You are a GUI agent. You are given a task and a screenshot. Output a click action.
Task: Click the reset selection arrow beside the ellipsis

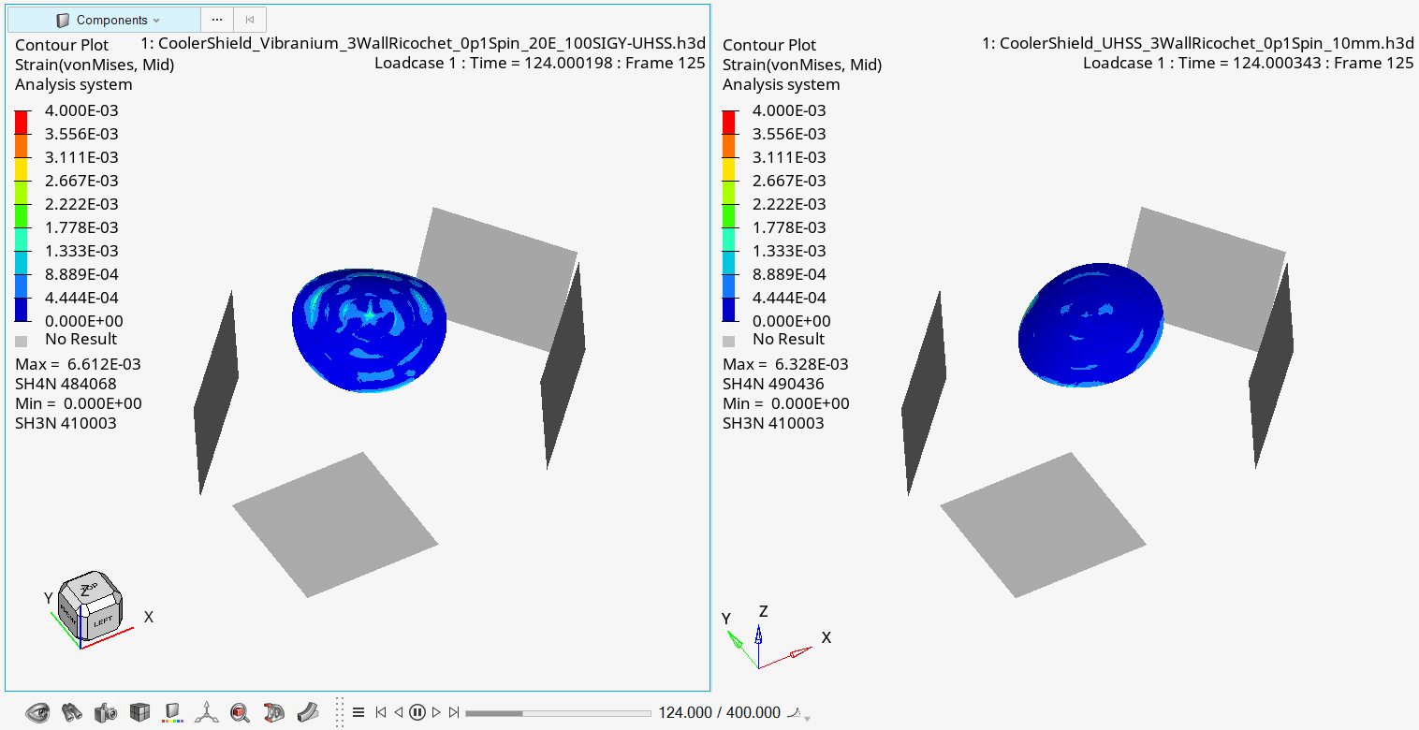point(250,20)
